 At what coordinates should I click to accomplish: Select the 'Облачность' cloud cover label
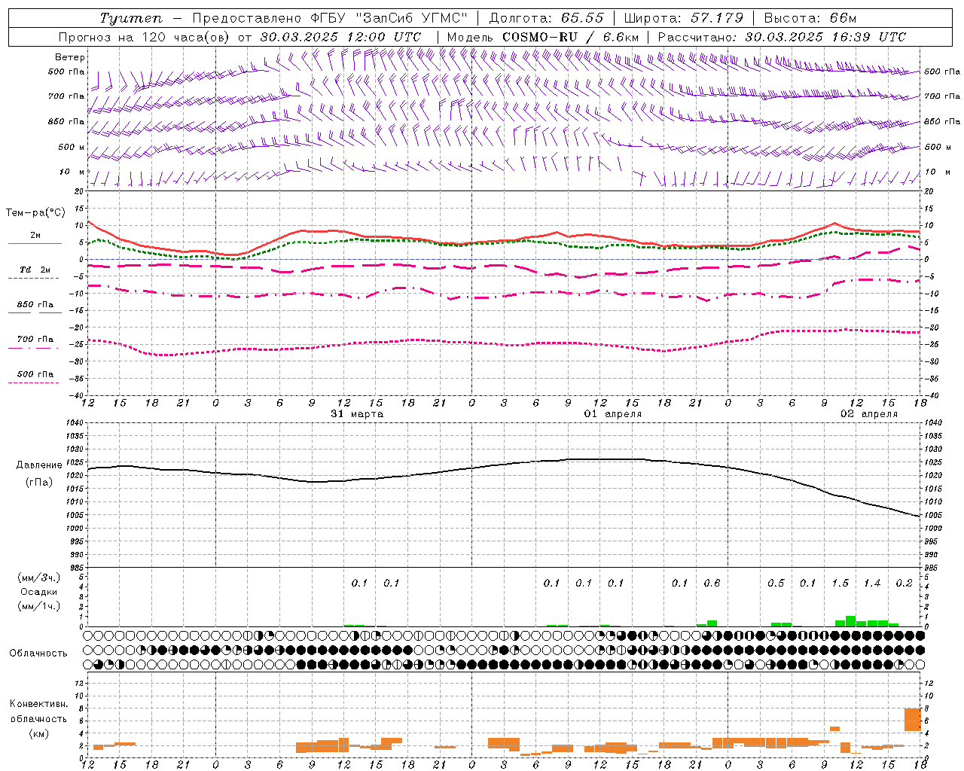(38, 654)
